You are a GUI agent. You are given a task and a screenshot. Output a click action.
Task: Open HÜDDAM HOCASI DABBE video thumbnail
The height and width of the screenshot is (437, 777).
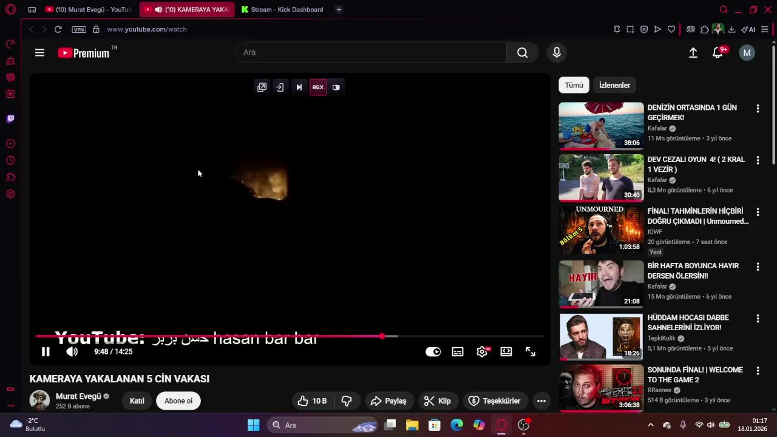[x=601, y=336]
